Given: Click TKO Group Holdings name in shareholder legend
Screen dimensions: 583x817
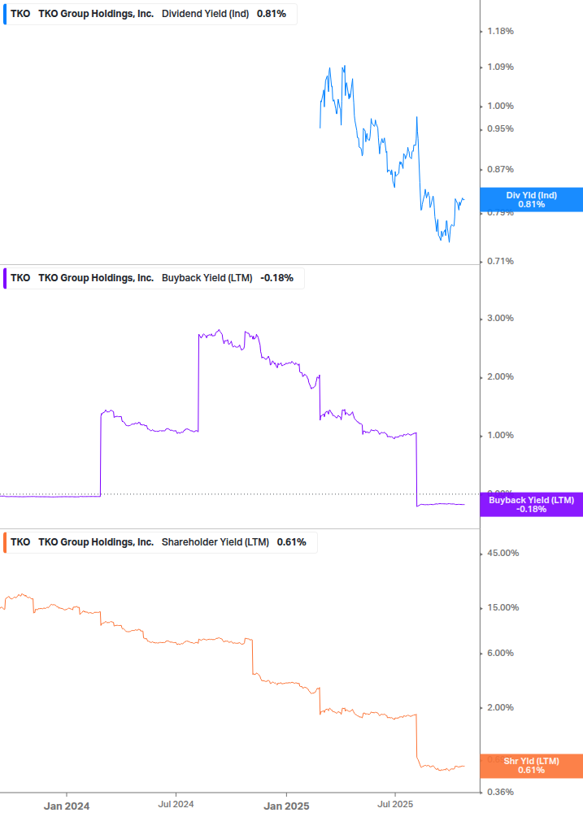Looking at the screenshot, I should coord(96,541).
